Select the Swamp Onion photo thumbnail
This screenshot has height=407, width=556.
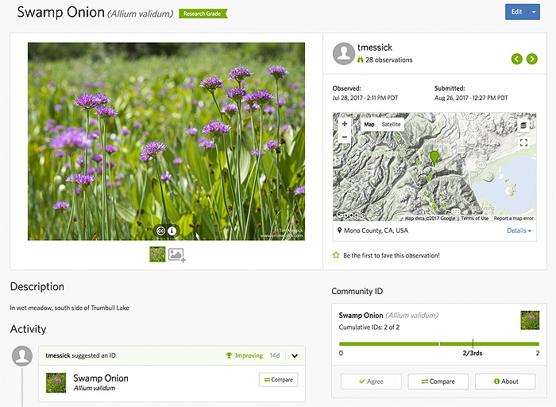click(157, 254)
